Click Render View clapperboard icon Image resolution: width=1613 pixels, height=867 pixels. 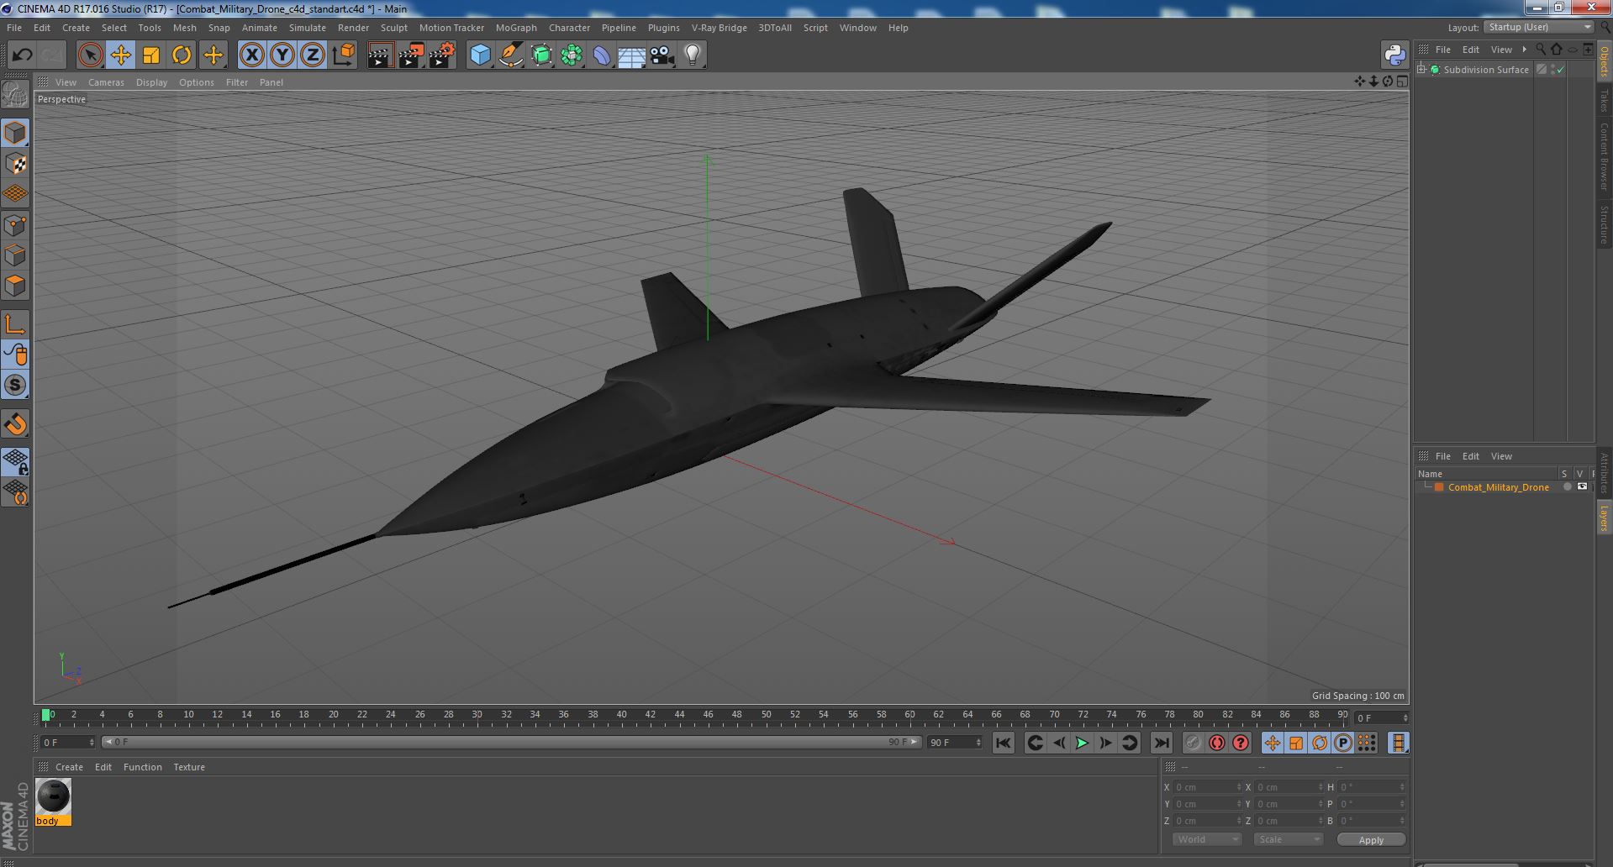(x=380, y=55)
